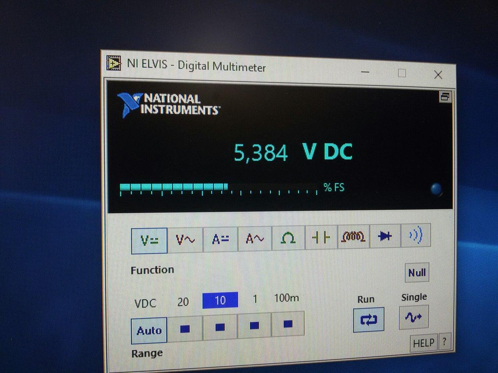Image resolution: width=498 pixels, height=373 pixels.
Task: Select the audible continuity function
Action: [x=416, y=235]
